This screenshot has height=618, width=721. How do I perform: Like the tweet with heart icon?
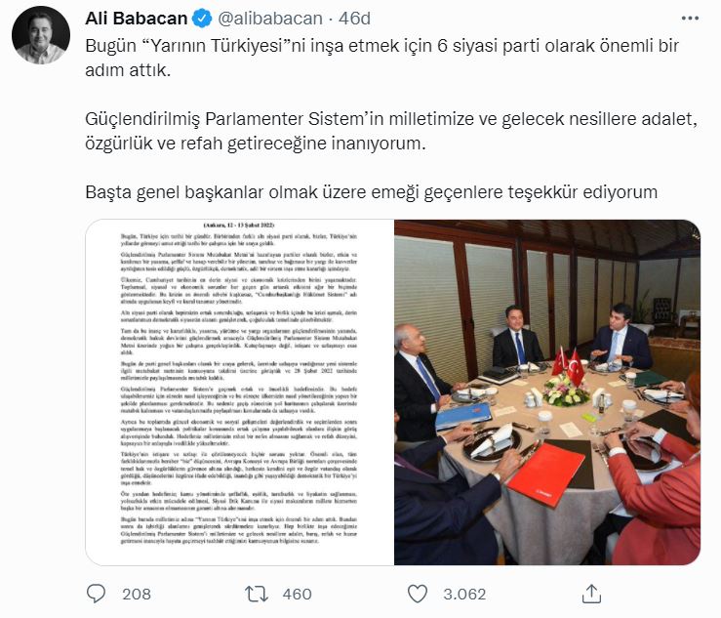[x=418, y=594]
